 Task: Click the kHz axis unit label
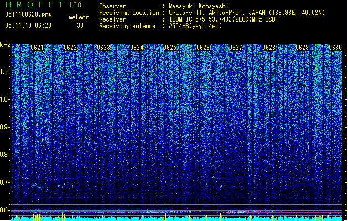click(x=5, y=45)
